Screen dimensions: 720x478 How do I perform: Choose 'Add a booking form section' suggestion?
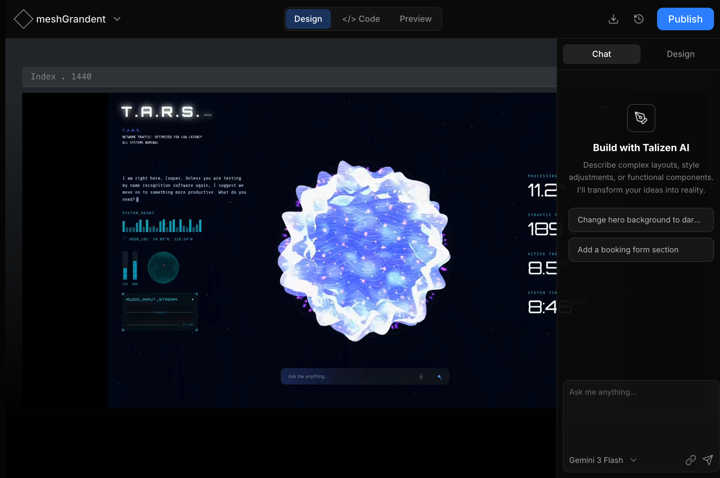(641, 250)
